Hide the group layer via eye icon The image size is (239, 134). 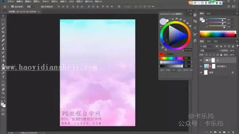click(x=201, y=60)
